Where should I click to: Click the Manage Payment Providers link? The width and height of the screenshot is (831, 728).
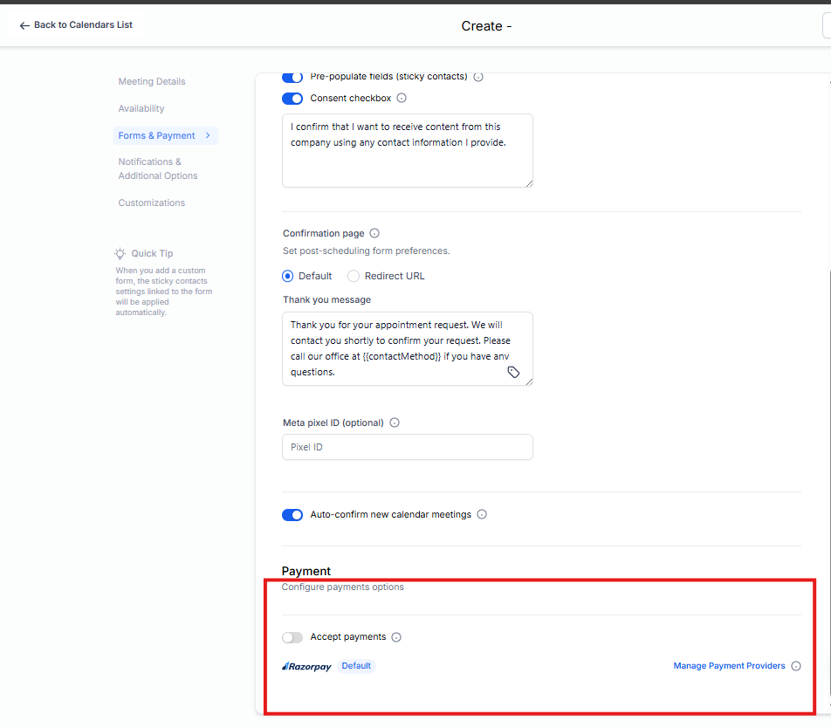point(729,666)
